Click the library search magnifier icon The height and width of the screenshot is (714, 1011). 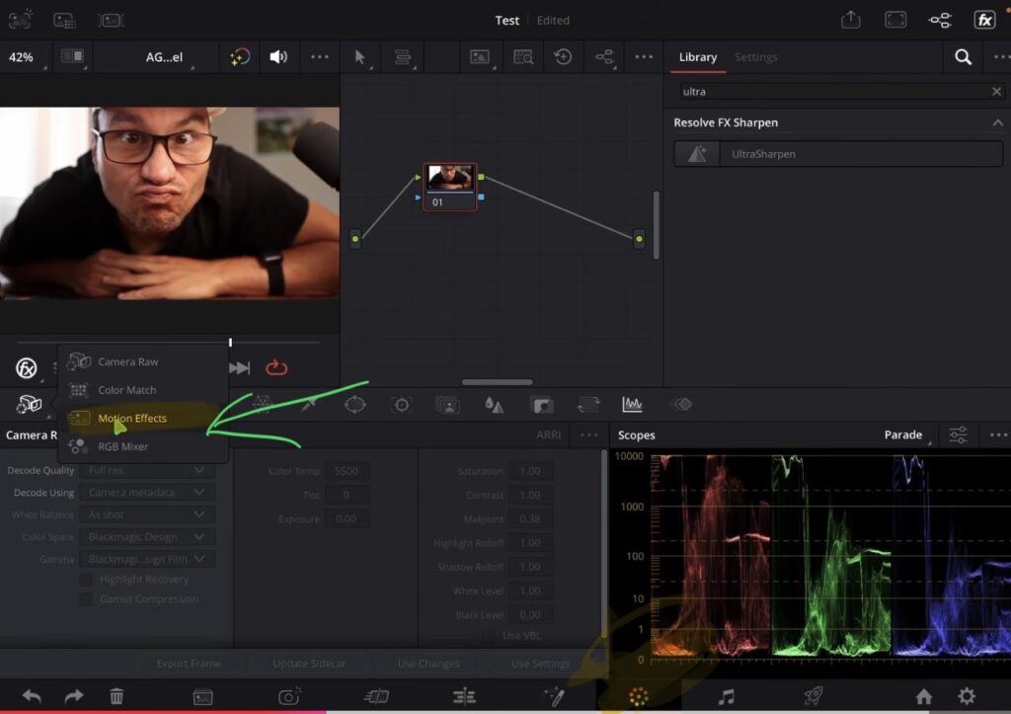coord(963,57)
